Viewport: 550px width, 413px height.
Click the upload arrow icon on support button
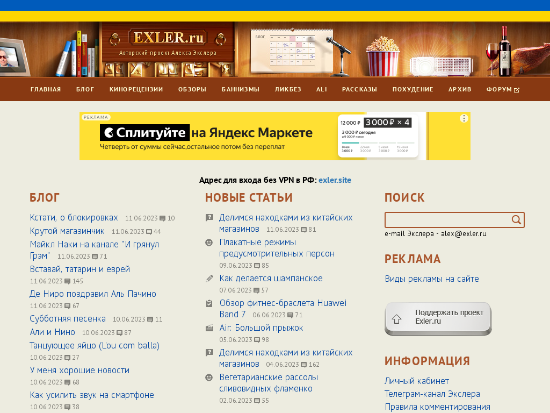[x=397, y=319]
